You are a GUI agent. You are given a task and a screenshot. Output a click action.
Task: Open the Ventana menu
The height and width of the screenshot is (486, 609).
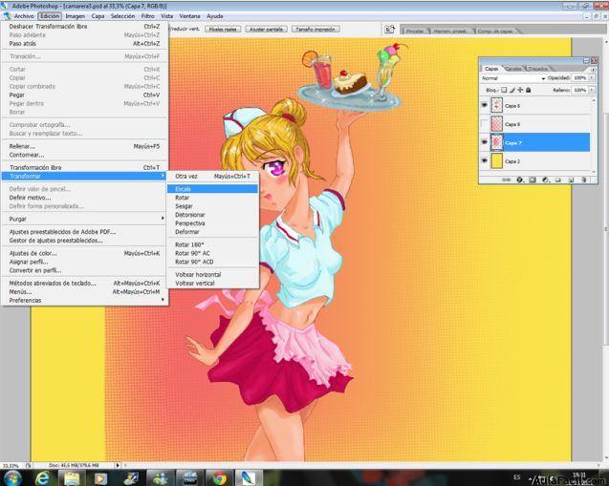189,16
